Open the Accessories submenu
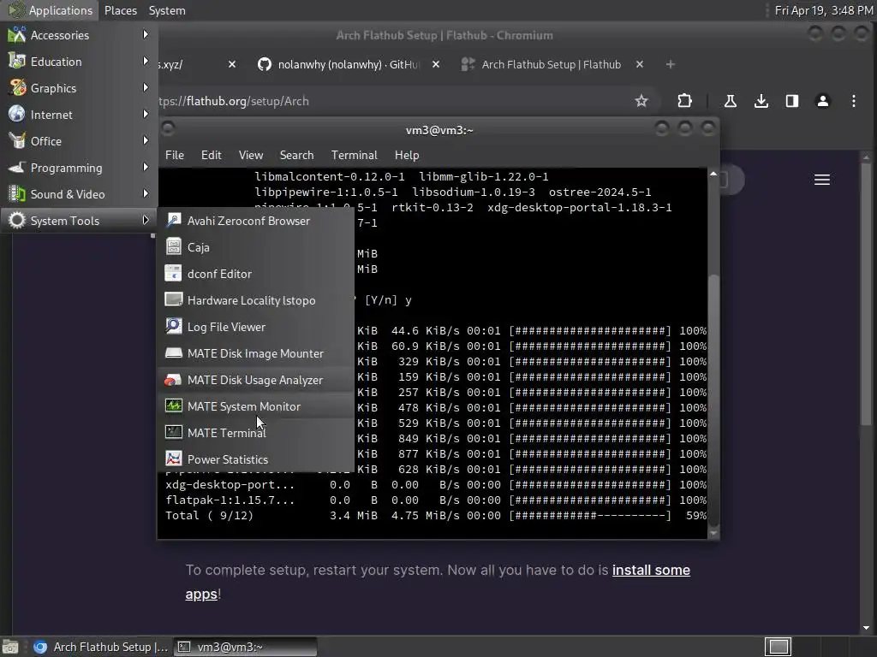 click(x=79, y=35)
